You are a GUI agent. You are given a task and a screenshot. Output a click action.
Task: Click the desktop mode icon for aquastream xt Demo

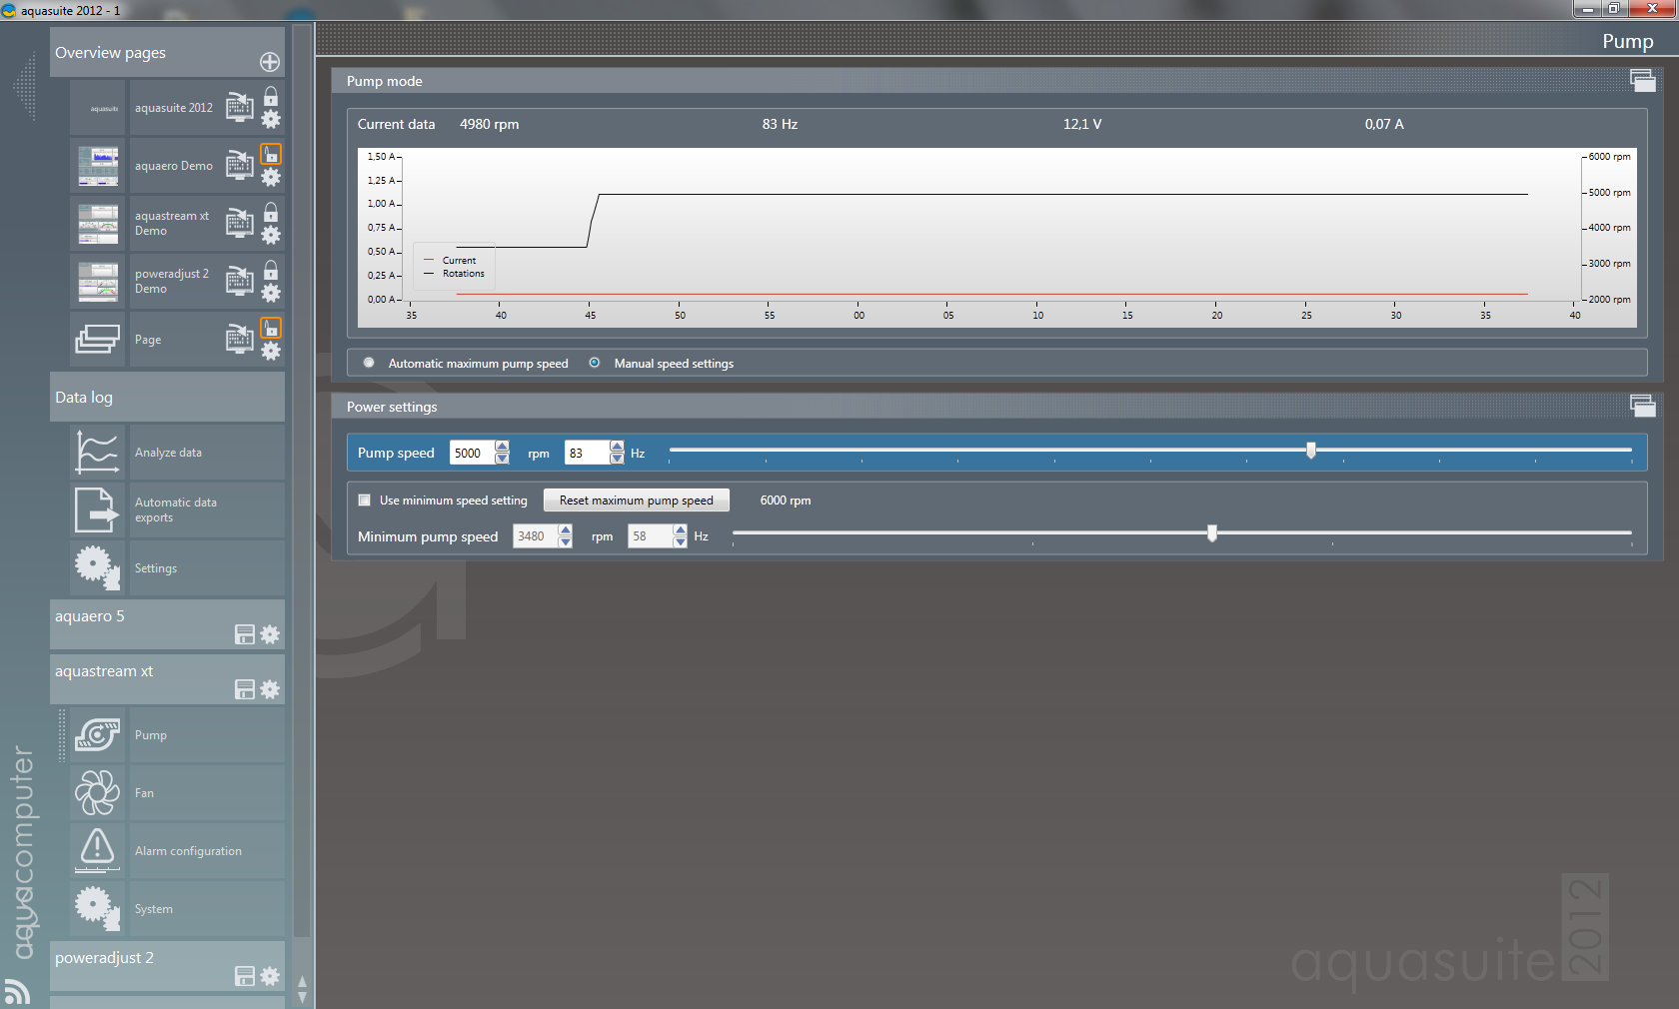[240, 223]
